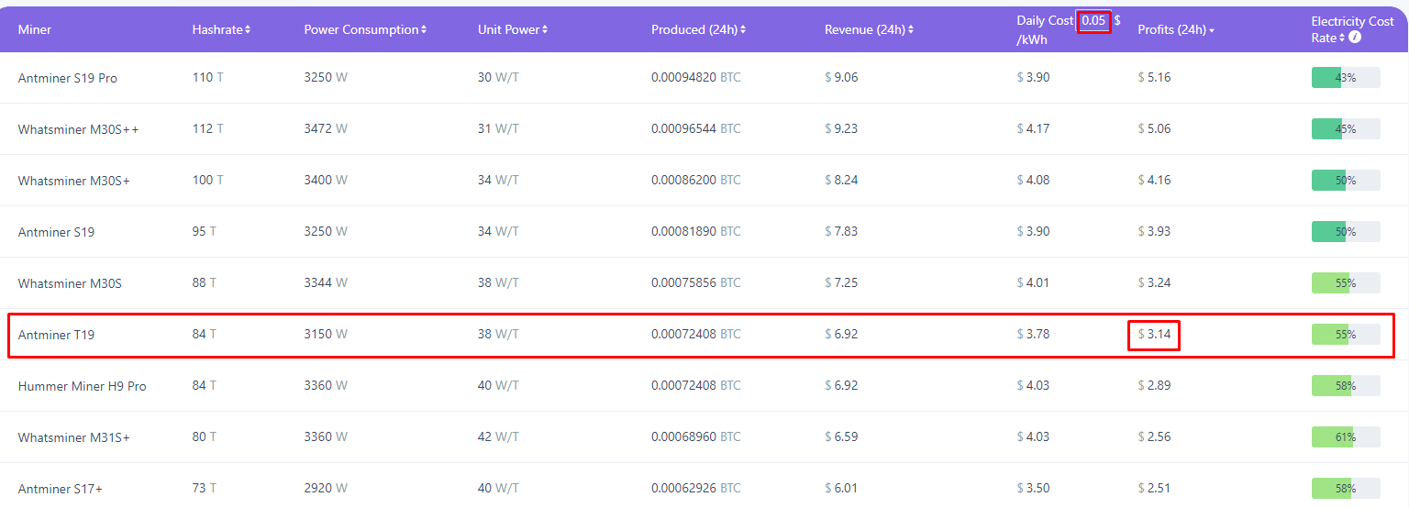The width and height of the screenshot is (1409, 508).
Task: Click Hummer Miner H9 Pro name
Action: point(83,386)
